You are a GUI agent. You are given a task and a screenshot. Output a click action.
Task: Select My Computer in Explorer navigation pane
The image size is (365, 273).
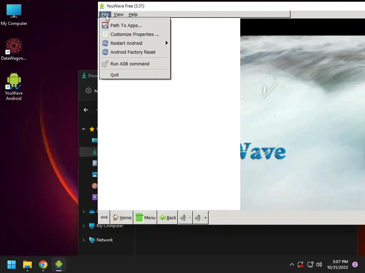[109, 226]
